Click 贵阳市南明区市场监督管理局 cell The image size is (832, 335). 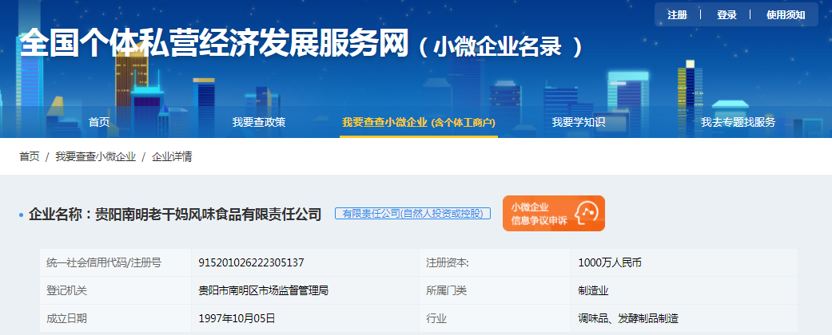coord(305,290)
